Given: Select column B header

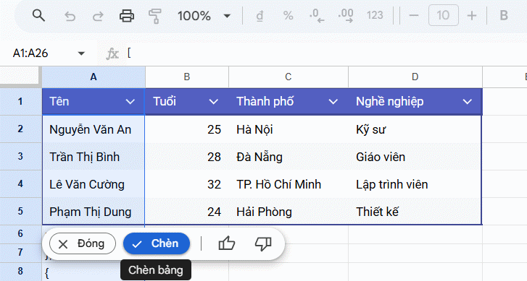Looking at the screenshot, I should point(187,77).
